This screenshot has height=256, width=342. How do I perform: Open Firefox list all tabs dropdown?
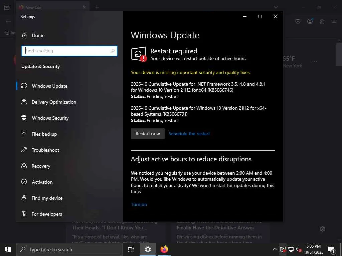tap(276, 7)
